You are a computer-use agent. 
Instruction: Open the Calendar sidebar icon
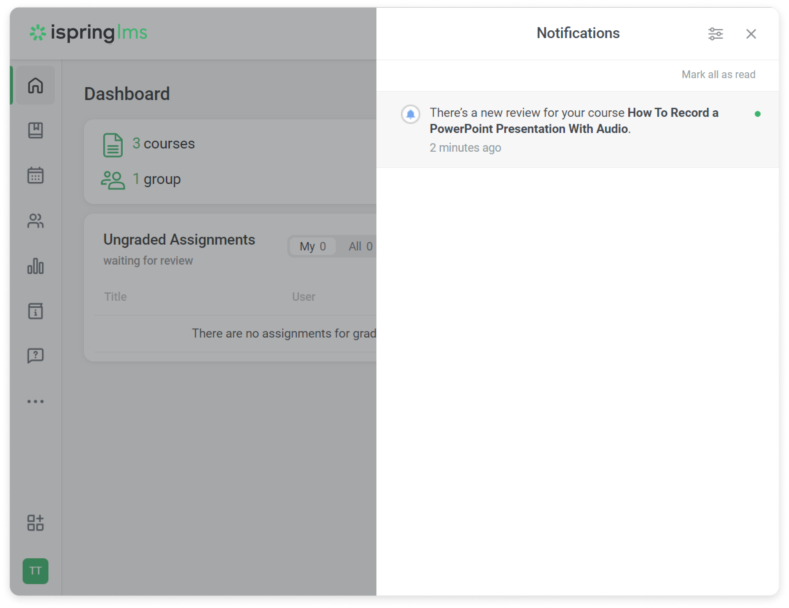[x=36, y=176]
